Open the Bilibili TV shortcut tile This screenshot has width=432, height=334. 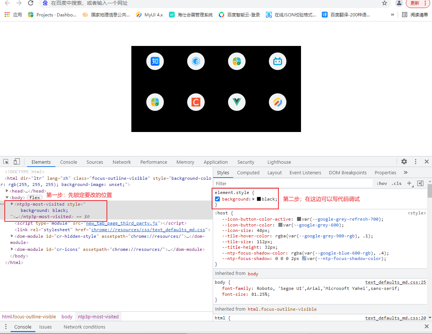tap(277, 61)
